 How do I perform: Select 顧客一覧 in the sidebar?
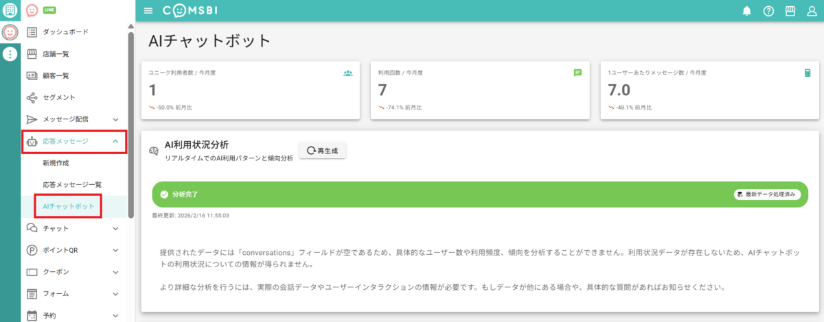pyautogui.click(x=56, y=75)
